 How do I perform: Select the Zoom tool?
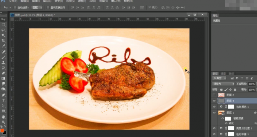(3, 122)
